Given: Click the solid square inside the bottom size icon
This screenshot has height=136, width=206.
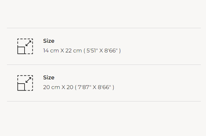Looking at the screenshot, I should (x=21, y=87).
